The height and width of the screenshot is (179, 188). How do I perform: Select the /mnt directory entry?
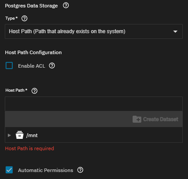[94, 135]
